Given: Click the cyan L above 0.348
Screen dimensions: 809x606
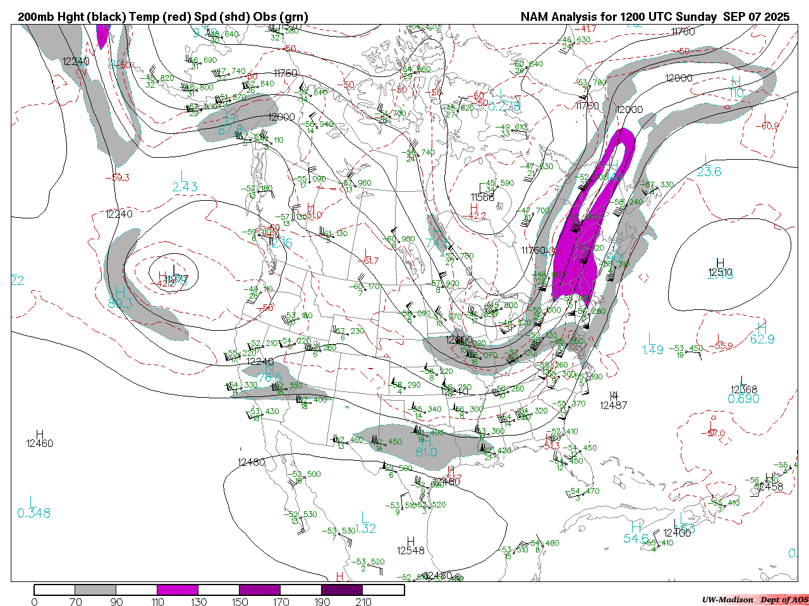Looking at the screenshot, I should point(33,501).
